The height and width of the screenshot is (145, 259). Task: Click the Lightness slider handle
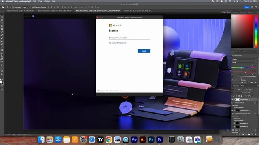(x=242, y=77)
